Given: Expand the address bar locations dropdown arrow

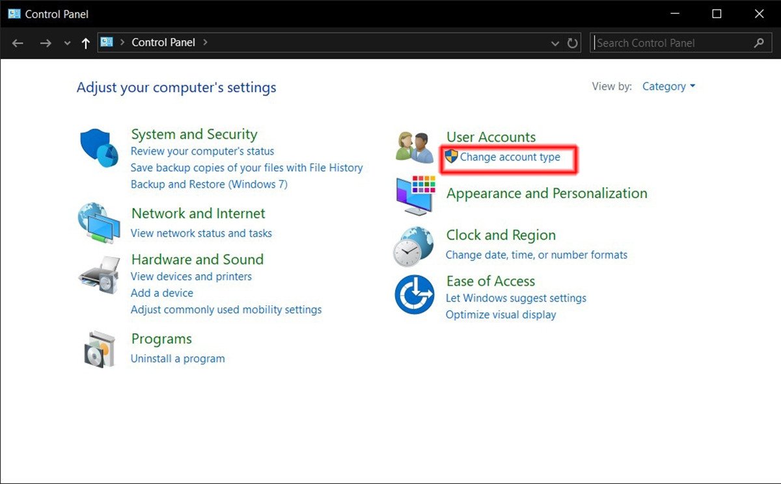Looking at the screenshot, I should [555, 42].
